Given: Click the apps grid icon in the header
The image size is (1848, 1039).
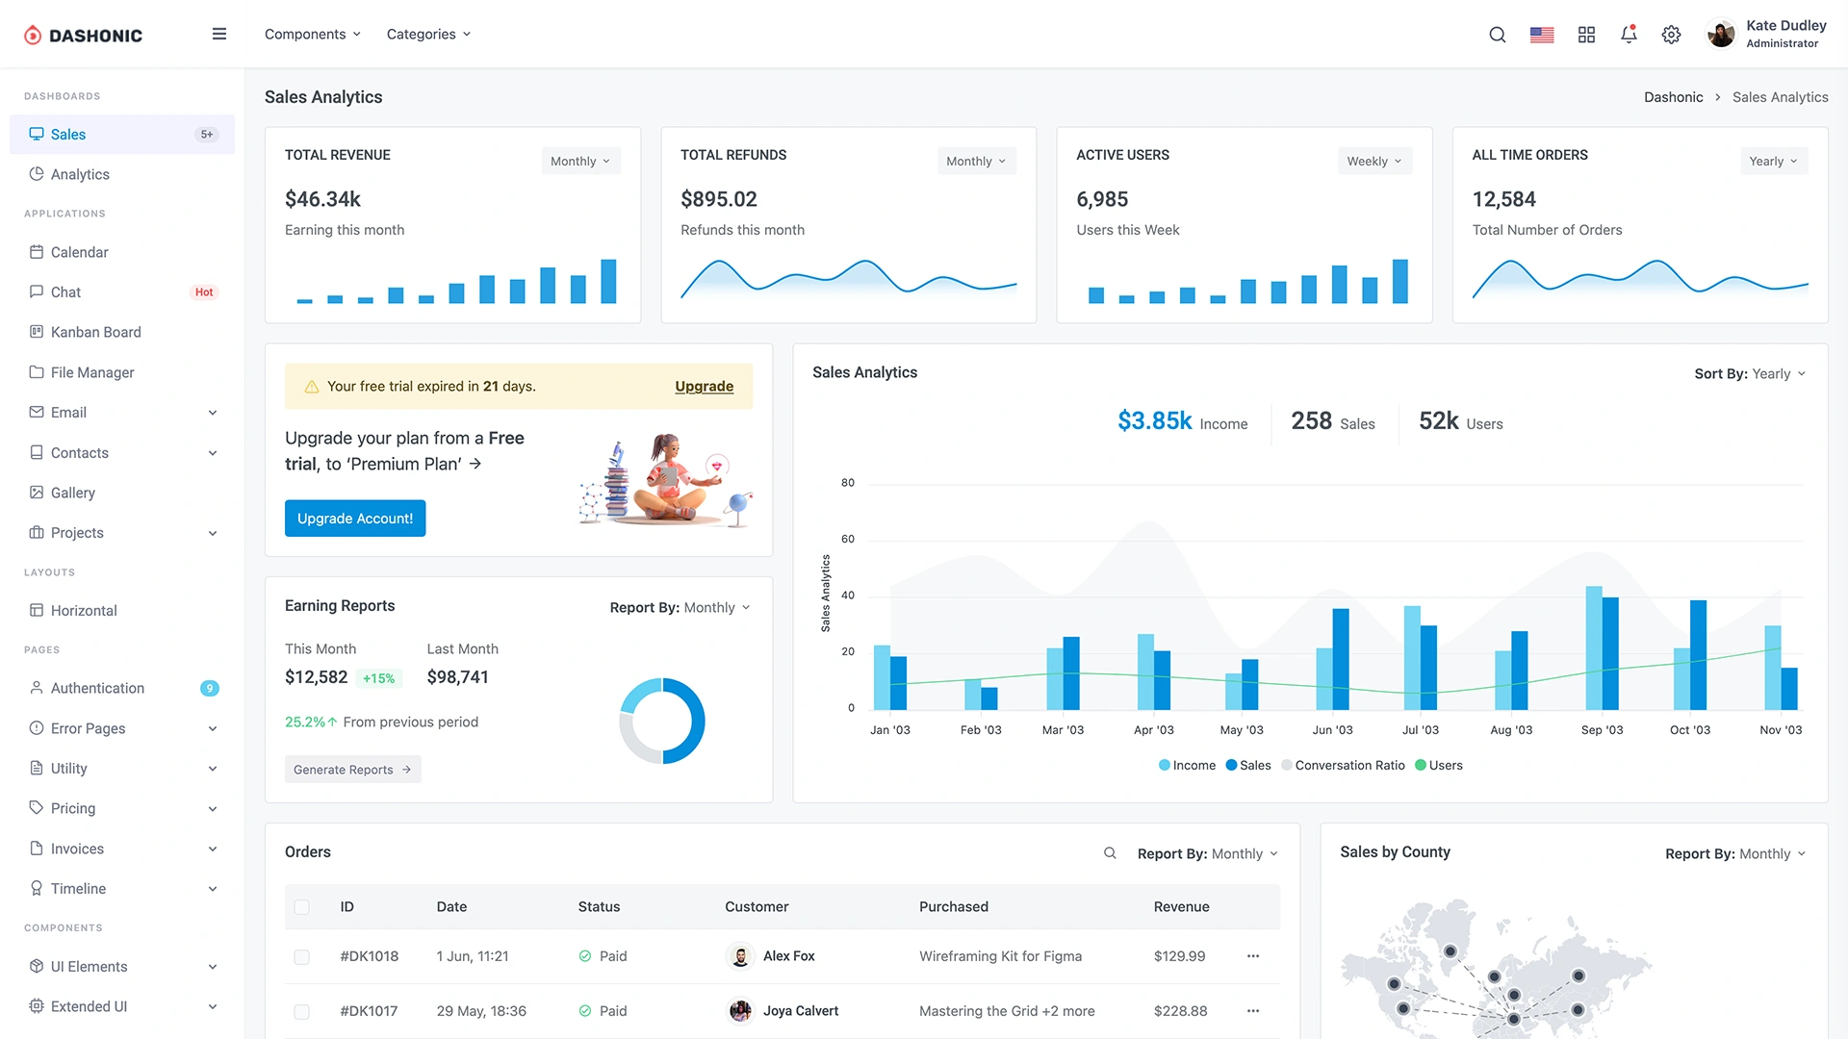Looking at the screenshot, I should [1586, 34].
